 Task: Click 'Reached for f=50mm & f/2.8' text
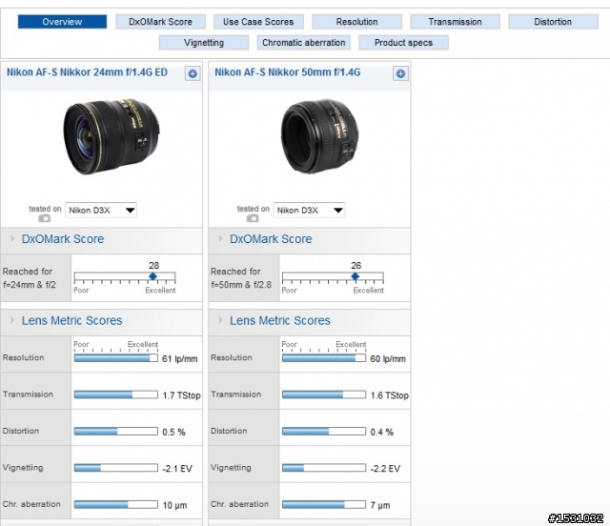point(241,278)
